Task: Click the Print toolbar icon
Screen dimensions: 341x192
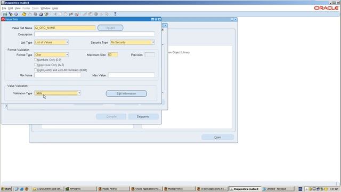Action: [41, 14]
